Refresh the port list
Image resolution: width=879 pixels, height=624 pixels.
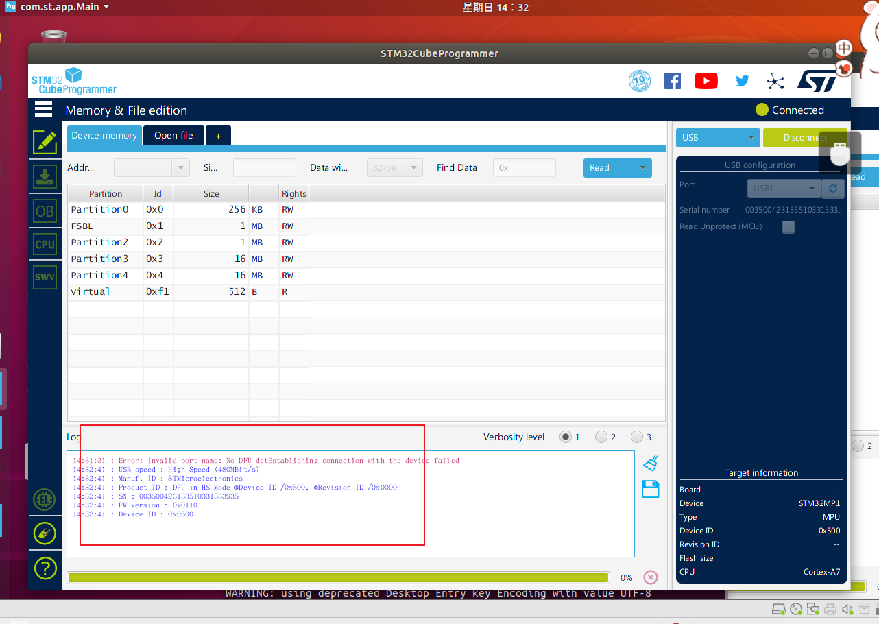tap(832, 188)
